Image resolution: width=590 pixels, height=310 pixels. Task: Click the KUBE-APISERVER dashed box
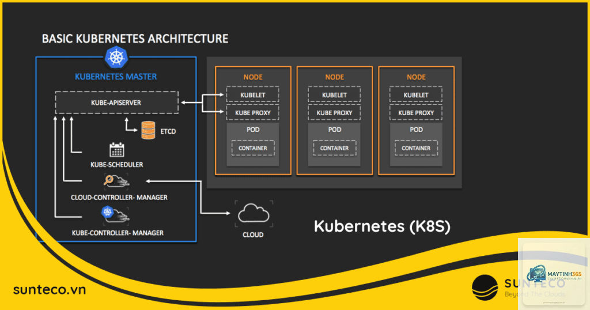coord(116,103)
